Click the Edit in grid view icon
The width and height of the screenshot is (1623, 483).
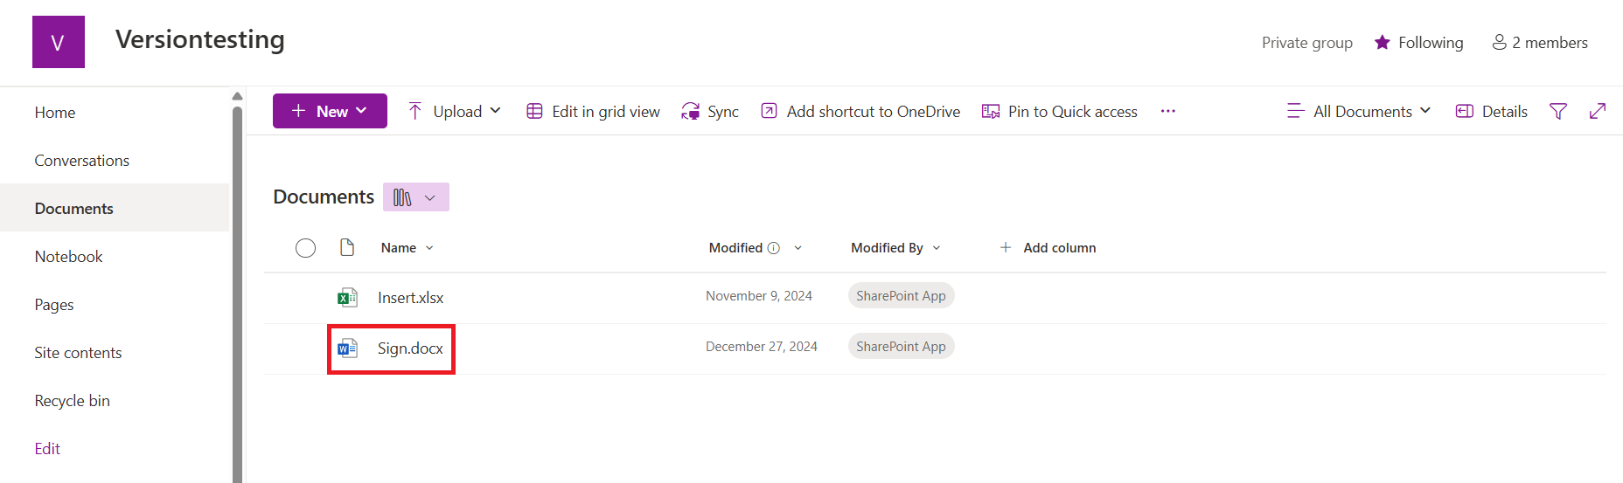pyautogui.click(x=534, y=111)
